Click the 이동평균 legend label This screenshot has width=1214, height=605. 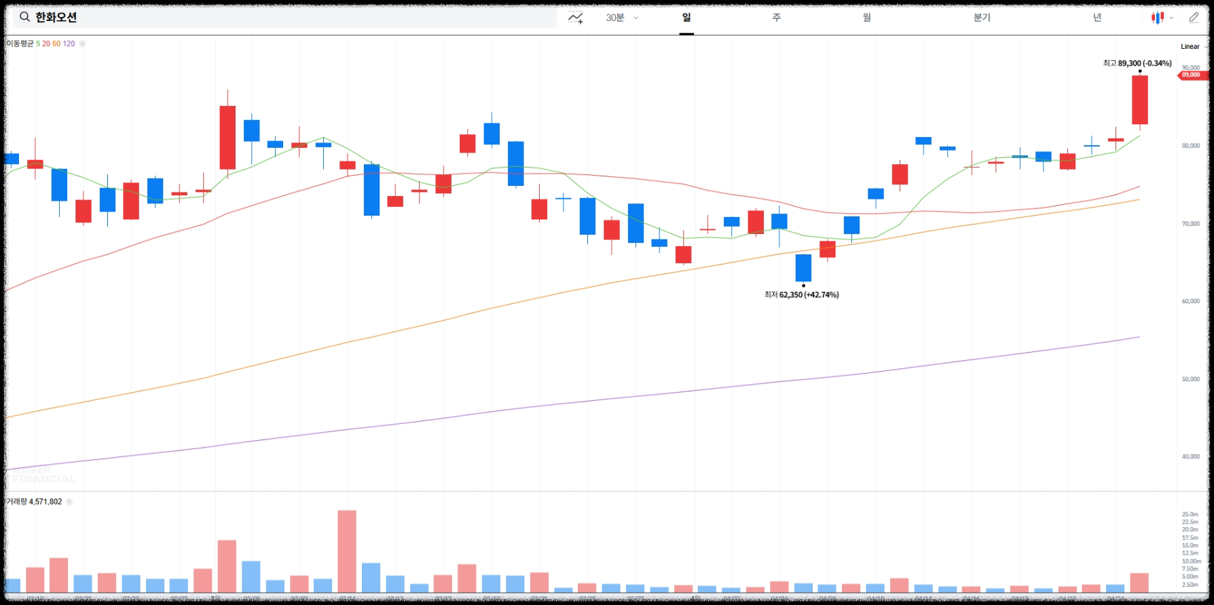coord(20,43)
